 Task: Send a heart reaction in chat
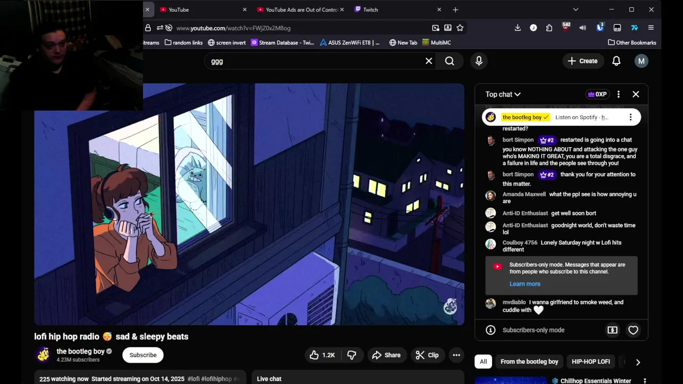tap(633, 330)
